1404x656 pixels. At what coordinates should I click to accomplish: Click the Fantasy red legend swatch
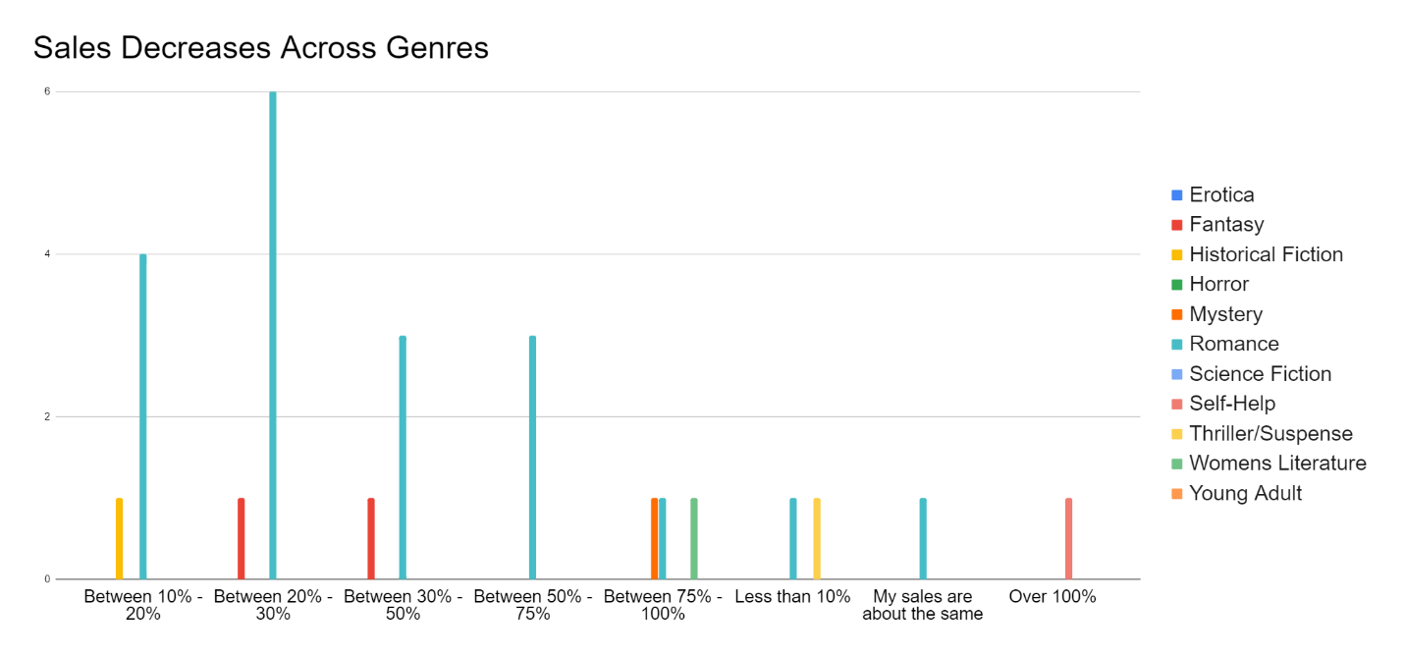tap(1176, 225)
